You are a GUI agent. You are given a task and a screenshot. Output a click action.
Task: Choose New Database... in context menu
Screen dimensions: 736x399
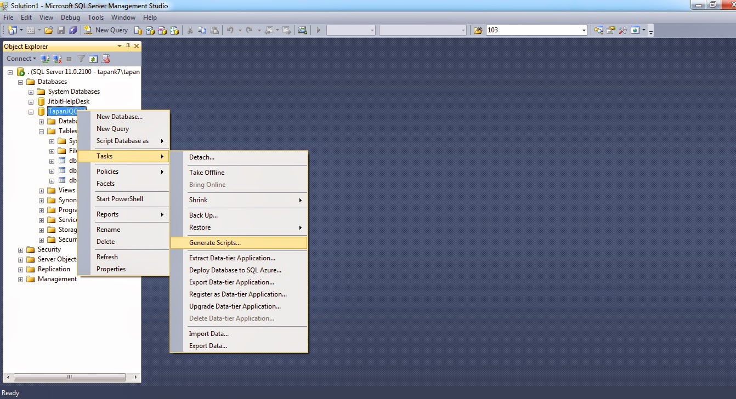coord(123,117)
